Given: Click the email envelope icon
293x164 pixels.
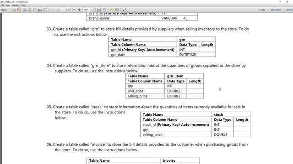Looking at the screenshot, I should (x=45, y=10).
